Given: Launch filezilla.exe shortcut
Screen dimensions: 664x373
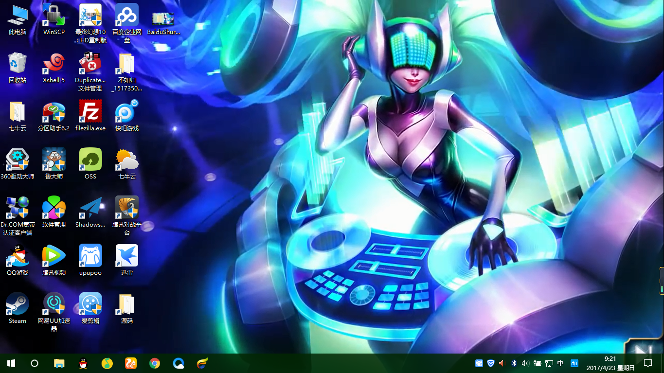Looking at the screenshot, I should click(x=90, y=116).
